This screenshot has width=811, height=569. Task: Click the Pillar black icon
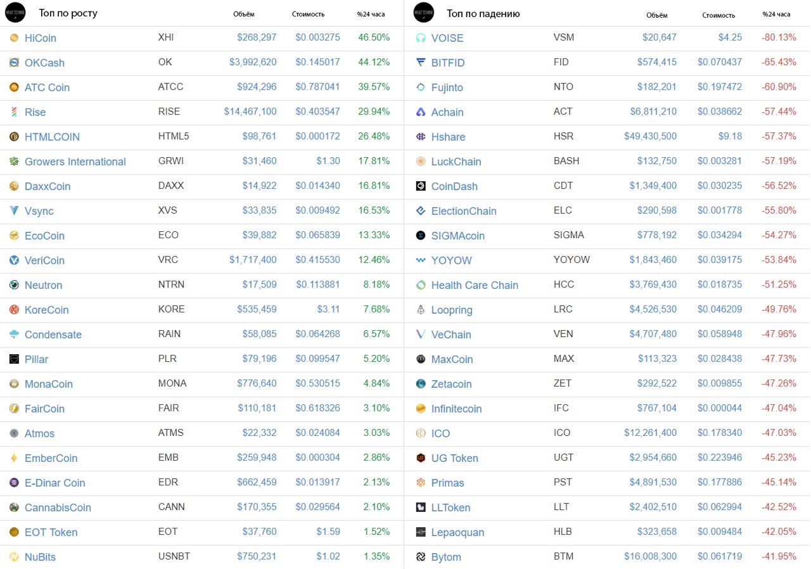point(14,359)
